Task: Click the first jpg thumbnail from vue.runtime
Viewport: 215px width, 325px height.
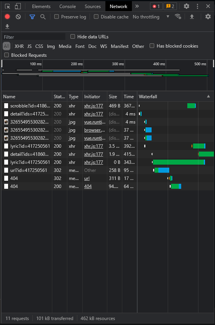Action: click(x=6, y=122)
